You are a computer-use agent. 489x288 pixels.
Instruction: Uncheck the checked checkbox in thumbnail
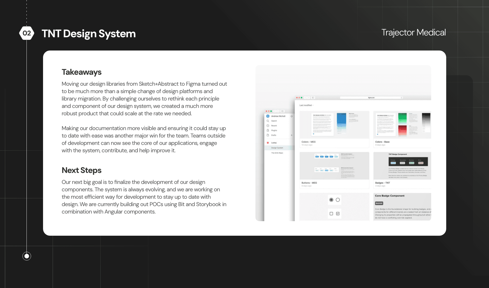click(338, 214)
